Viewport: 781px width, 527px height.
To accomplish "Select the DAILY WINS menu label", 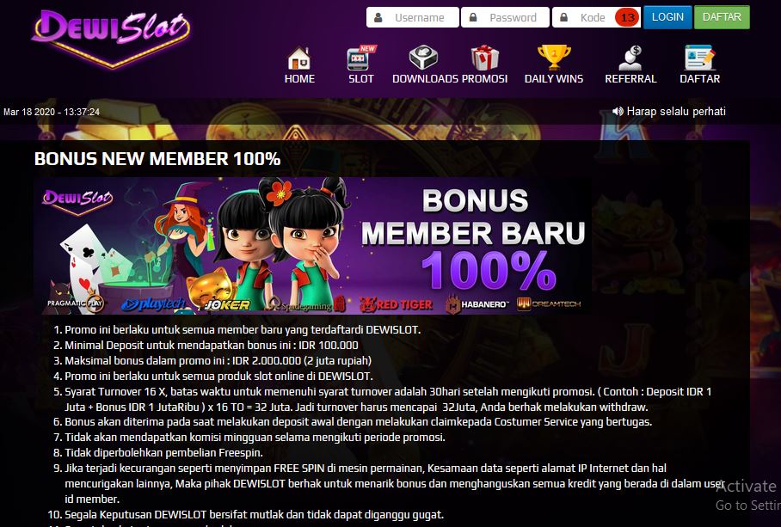I will [x=554, y=78].
